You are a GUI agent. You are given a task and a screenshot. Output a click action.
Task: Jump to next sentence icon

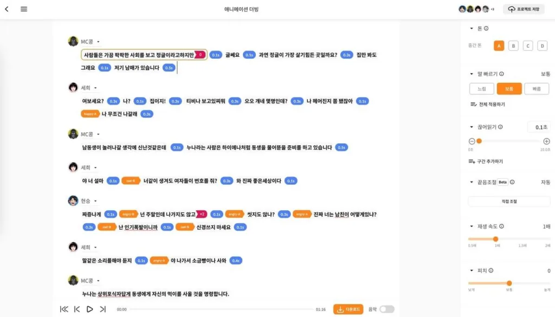click(x=102, y=309)
